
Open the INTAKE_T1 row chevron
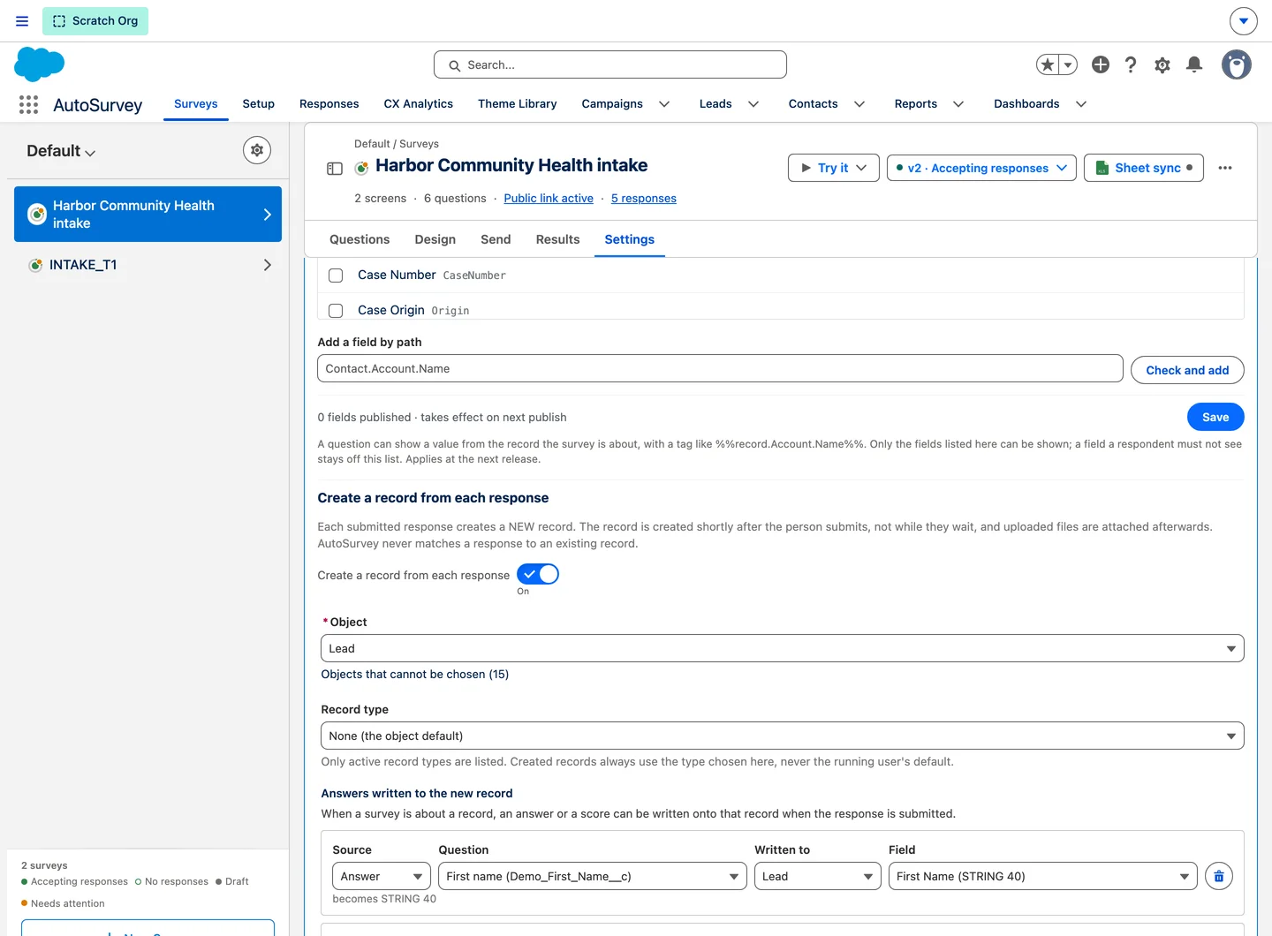pyautogui.click(x=268, y=265)
